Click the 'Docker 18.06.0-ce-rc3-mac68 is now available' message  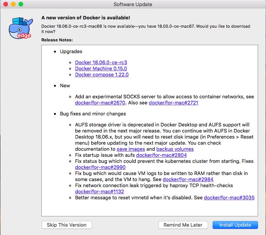click(x=146, y=29)
